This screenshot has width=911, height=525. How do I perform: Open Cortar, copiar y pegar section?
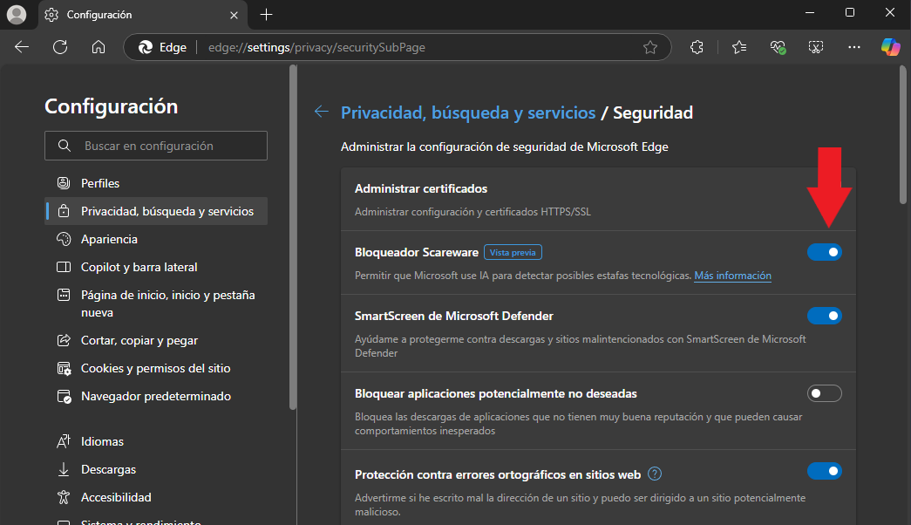[x=156, y=340]
